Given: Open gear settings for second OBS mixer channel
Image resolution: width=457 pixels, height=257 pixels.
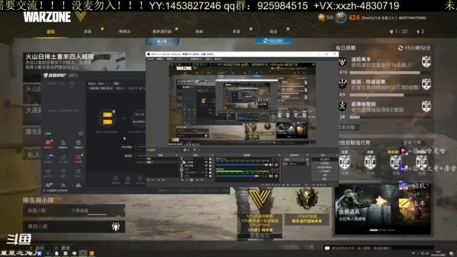Looking at the screenshot, I should pyautogui.click(x=276, y=176).
